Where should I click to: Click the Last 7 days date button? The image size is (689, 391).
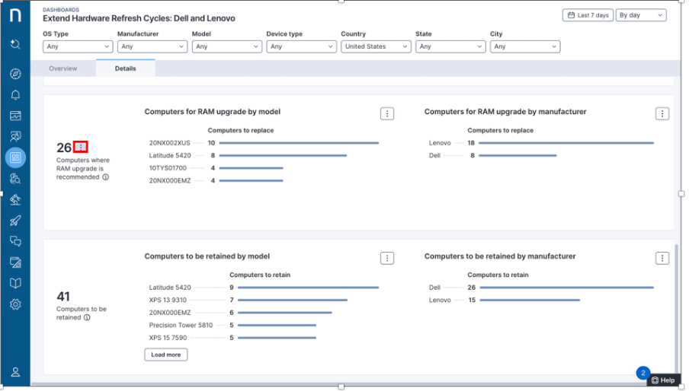point(587,15)
